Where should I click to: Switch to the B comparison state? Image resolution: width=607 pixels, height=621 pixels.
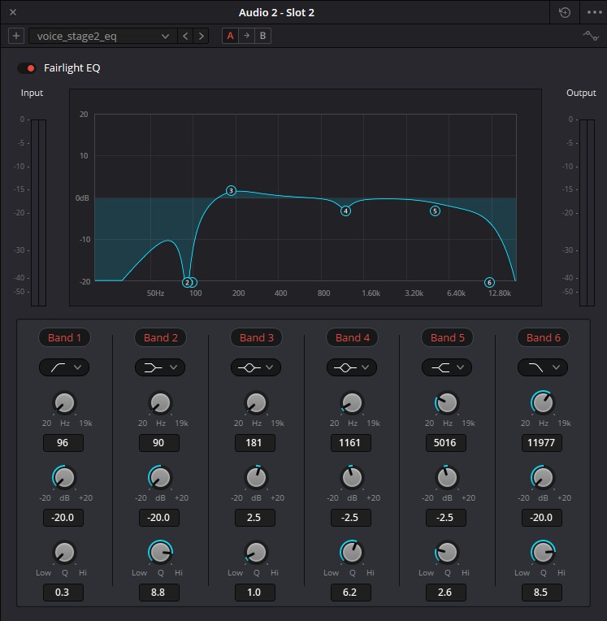(262, 36)
